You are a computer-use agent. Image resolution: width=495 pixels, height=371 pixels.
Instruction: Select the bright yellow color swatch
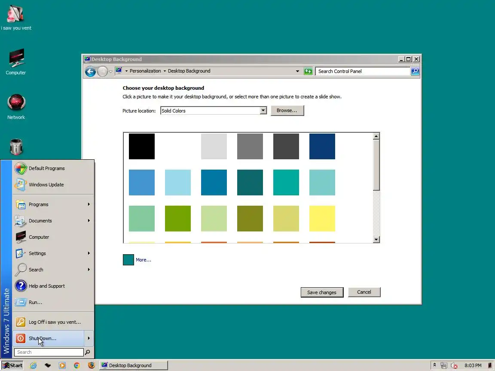[322, 219]
